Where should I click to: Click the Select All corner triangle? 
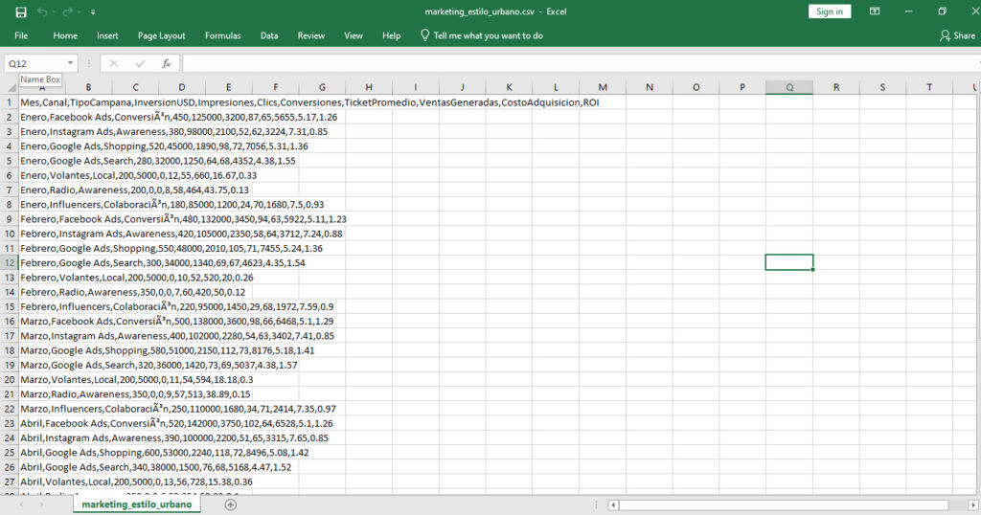[9, 88]
